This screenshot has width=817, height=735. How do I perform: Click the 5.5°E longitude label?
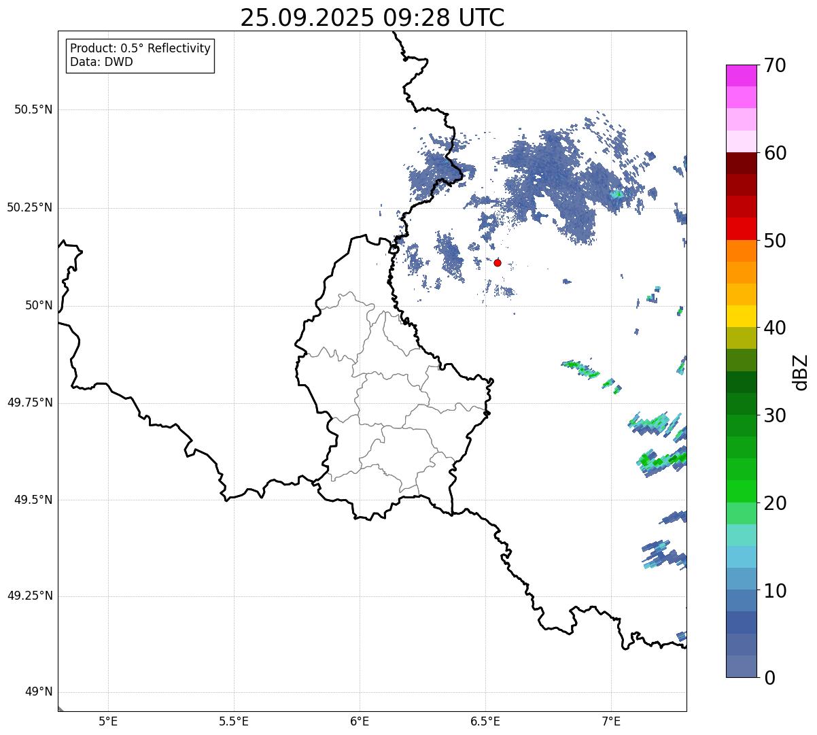pyautogui.click(x=234, y=721)
